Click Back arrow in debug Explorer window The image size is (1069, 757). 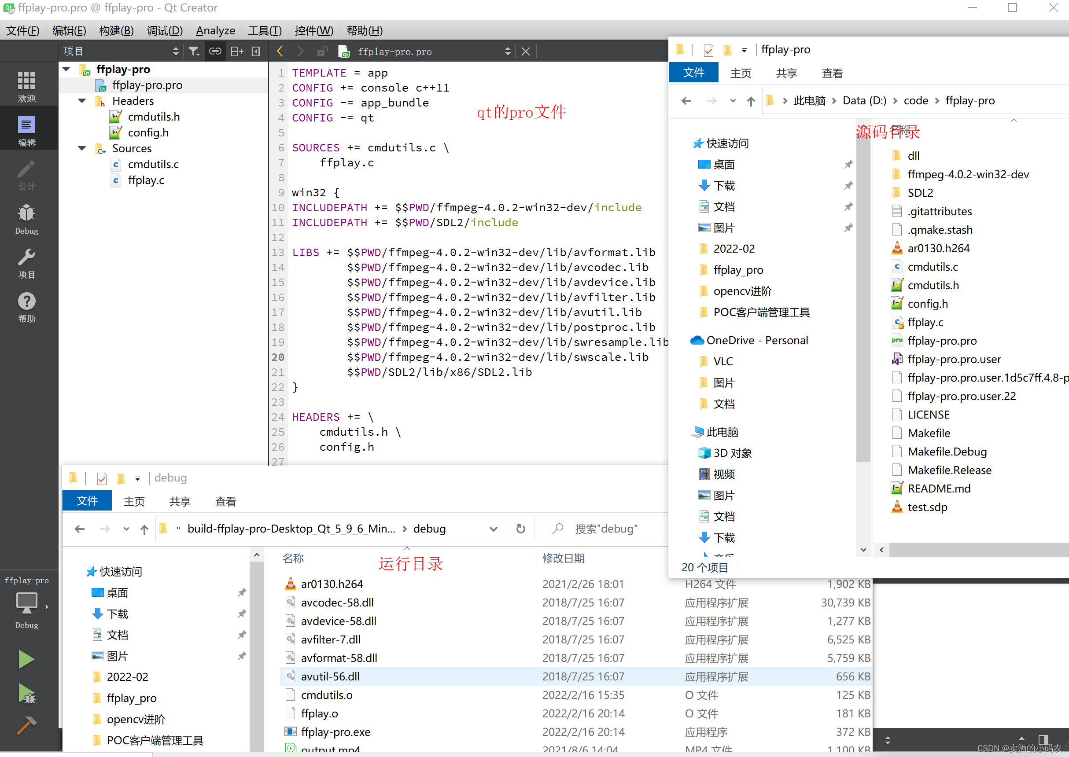tap(80, 529)
